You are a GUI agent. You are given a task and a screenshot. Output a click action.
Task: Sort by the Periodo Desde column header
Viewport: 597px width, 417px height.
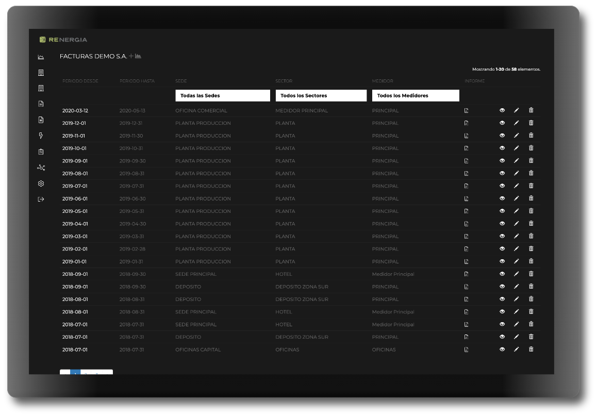[80, 81]
